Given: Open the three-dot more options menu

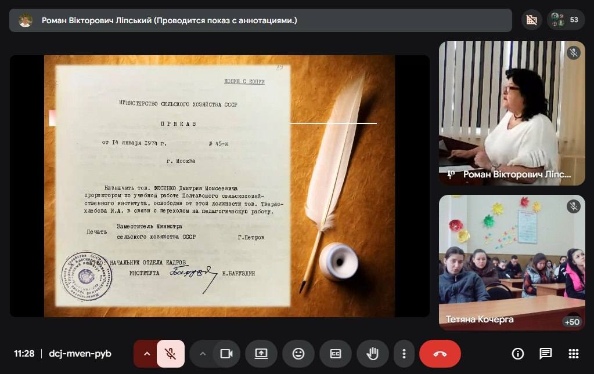Looking at the screenshot, I should point(404,354).
